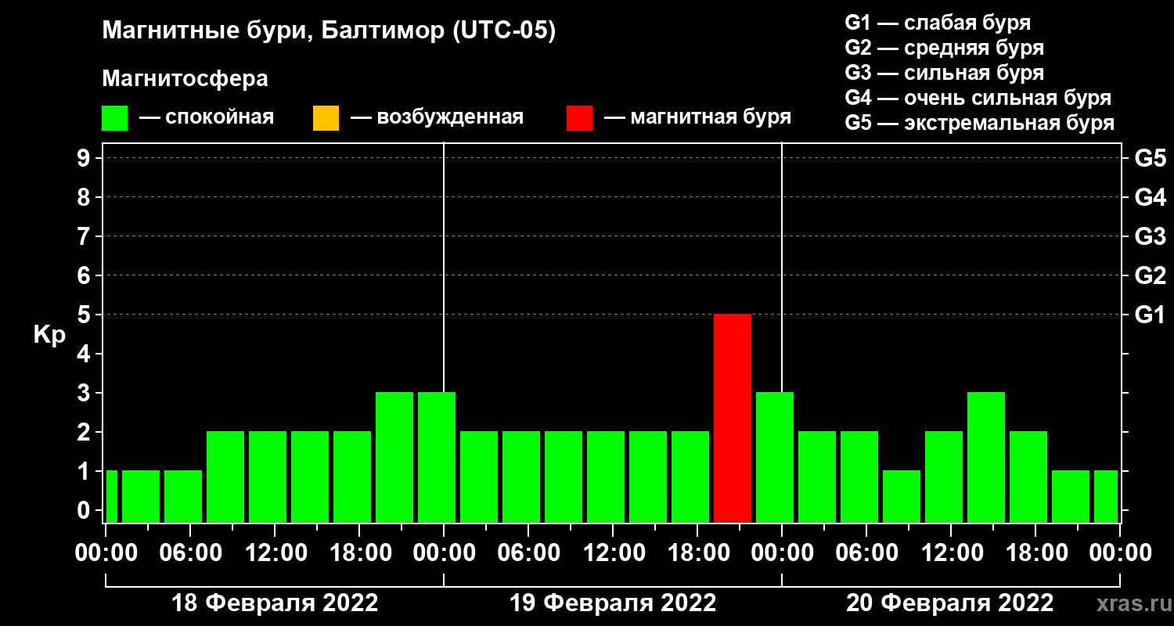The height and width of the screenshot is (626, 1174).
Task: Click the 'G2 — средняя буря' description line
Action: (x=944, y=48)
